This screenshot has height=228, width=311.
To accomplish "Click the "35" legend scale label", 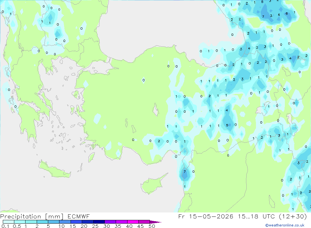I will (118, 226).
